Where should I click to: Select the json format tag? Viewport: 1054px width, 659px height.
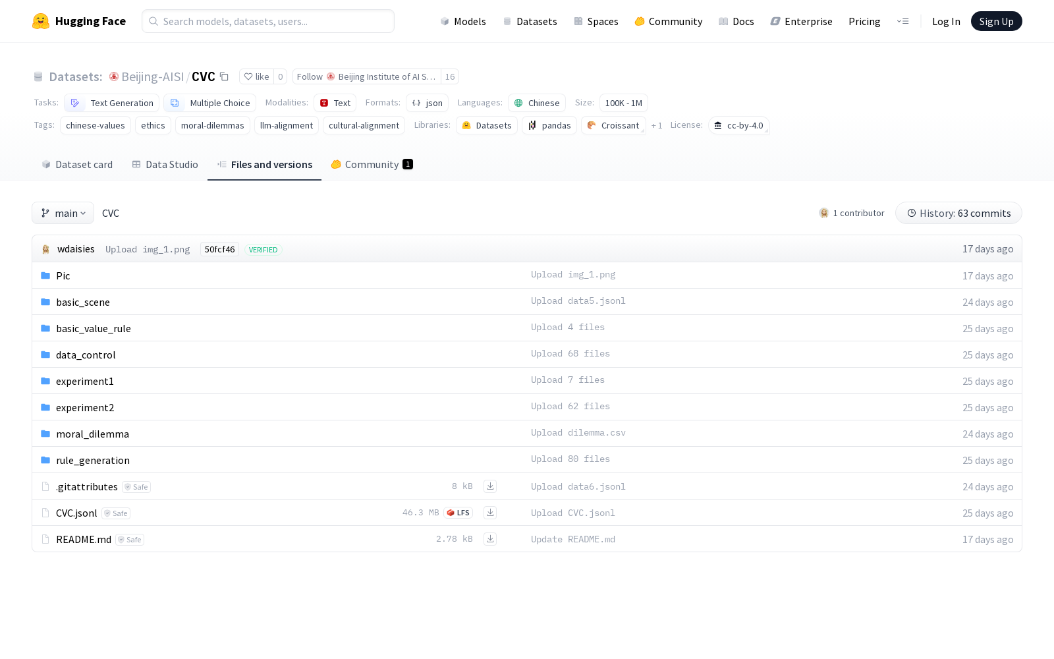pos(427,103)
